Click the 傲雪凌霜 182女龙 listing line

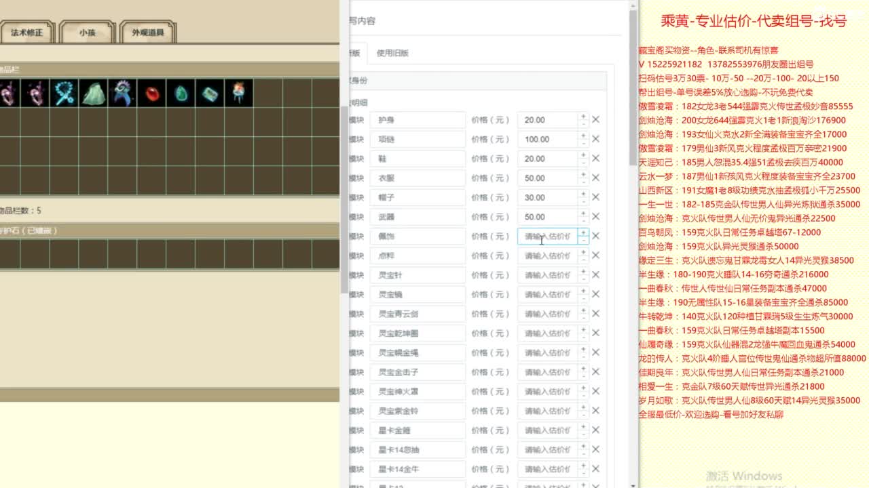click(x=745, y=106)
